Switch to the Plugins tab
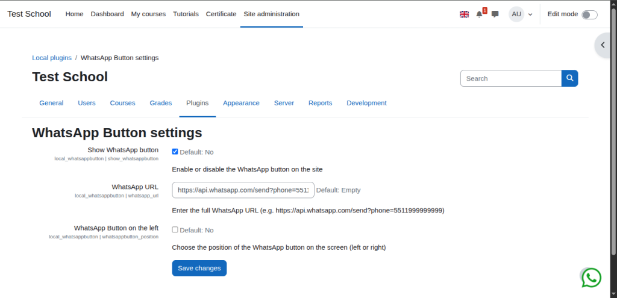This screenshot has height=298, width=617. [198, 103]
